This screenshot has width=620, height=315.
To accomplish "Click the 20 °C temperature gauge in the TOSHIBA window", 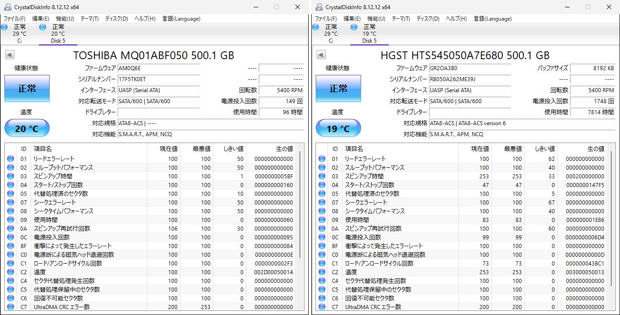I will coord(27,128).
